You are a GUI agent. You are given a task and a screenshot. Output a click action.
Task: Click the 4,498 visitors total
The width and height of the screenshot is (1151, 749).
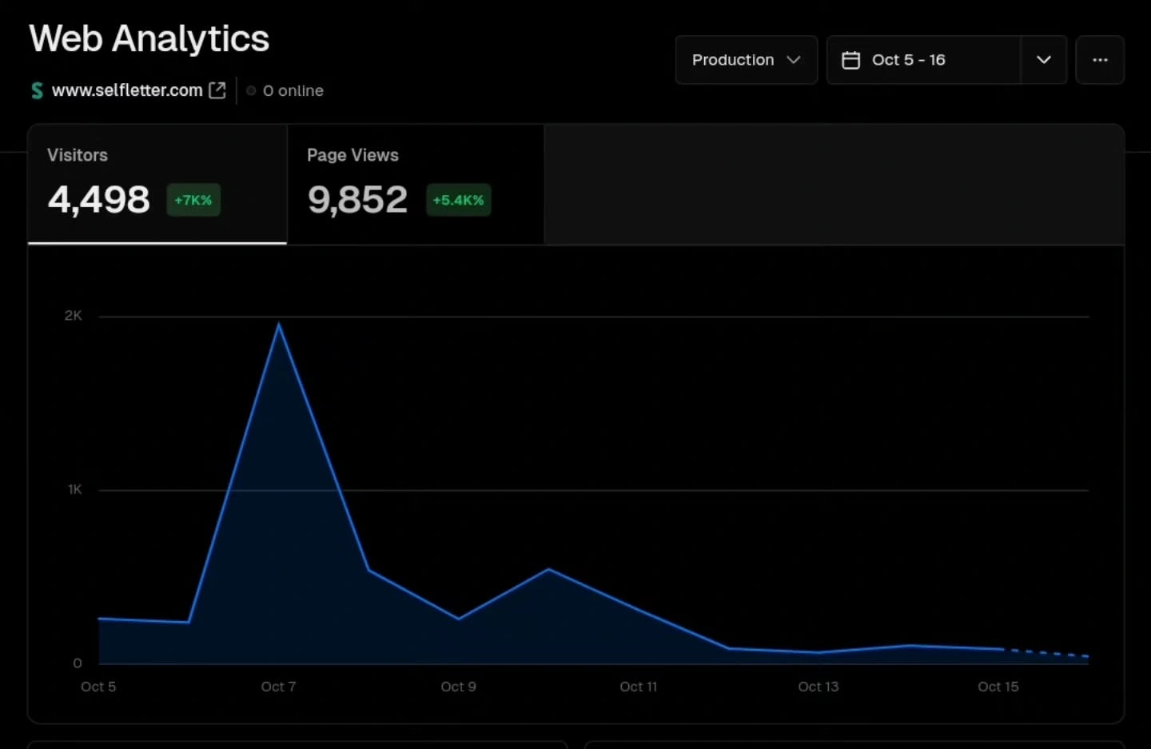99,200
